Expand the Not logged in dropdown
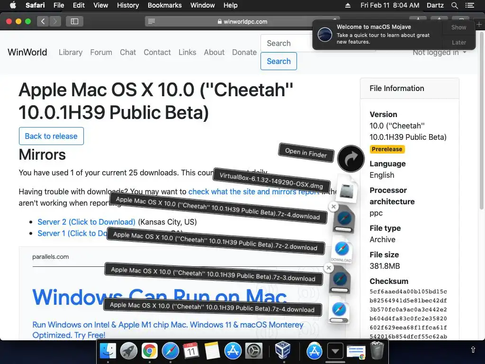 [x=439, y=52]
